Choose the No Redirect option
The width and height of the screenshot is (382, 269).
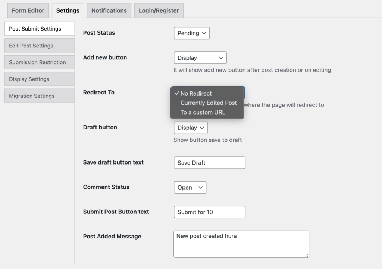(196, 93)
